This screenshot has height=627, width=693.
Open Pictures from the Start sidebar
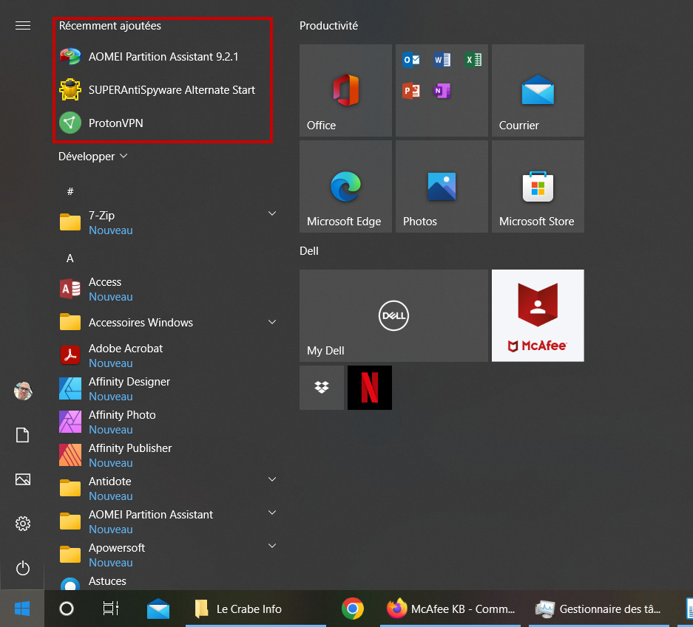coord(22,479)
